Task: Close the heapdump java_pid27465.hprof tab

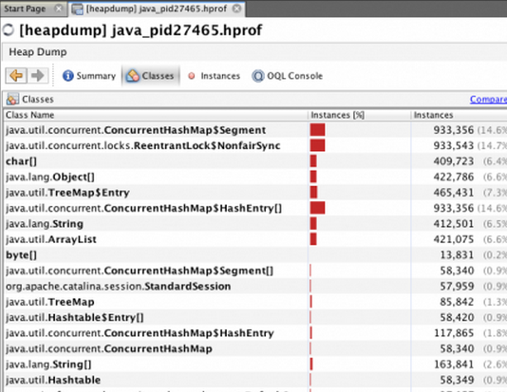Action: pos(237,9)
